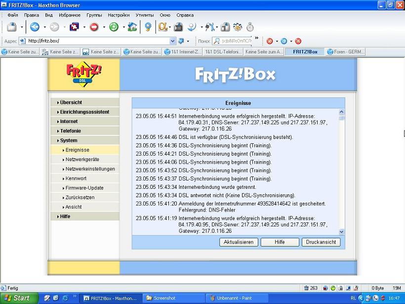Open the Настройки menu

pyautogui.click(x=119, y=15)
